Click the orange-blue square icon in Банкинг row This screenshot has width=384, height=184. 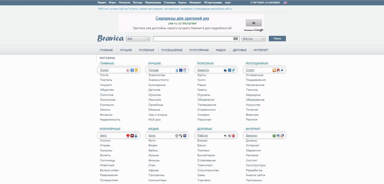coord(282,136)
